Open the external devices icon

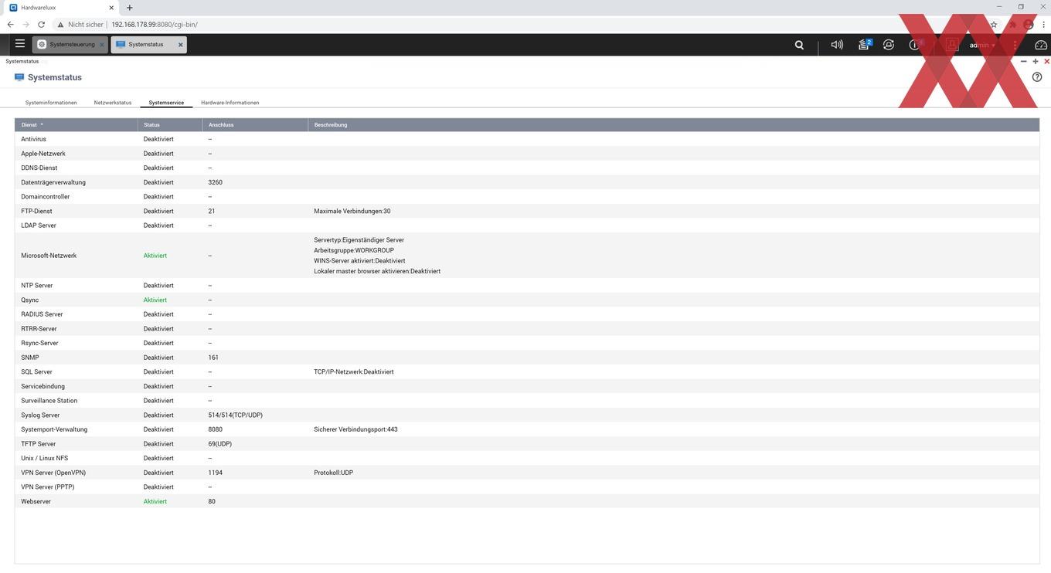[889, 45]
